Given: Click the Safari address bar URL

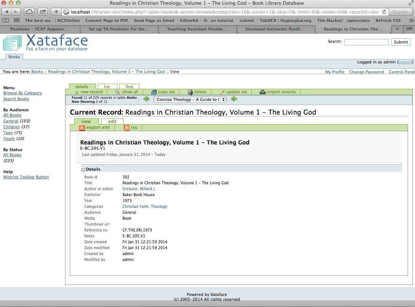Looking at the screenshot, I should (x=225, y=12).
